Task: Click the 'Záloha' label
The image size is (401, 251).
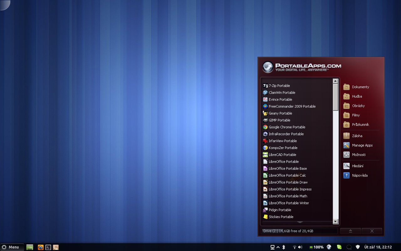Action: pos(357,136)
